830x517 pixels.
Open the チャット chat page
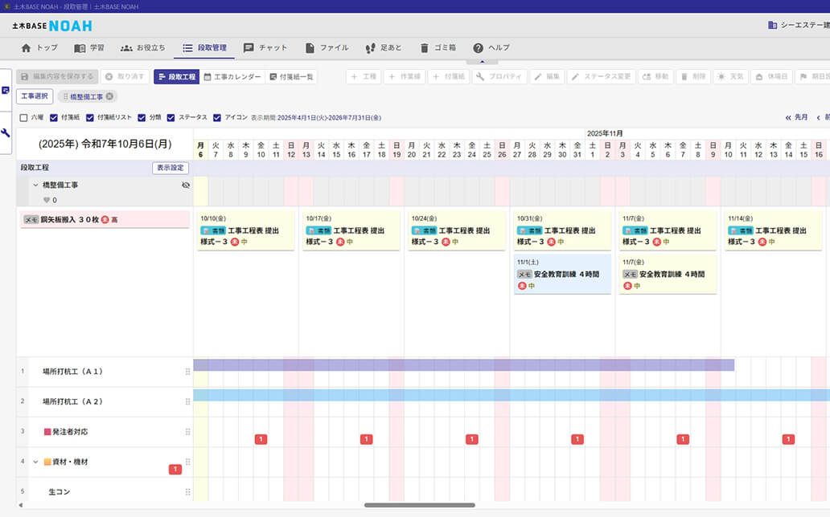point(265,48)
